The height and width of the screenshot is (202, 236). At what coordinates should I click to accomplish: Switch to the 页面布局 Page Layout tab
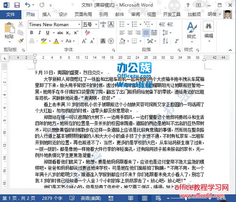coord(83,15)
